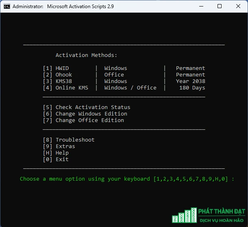The height and width of the screenshot is (227, 248).
Task: Click the 'Year 2038' value
Action: coord(190,81)
